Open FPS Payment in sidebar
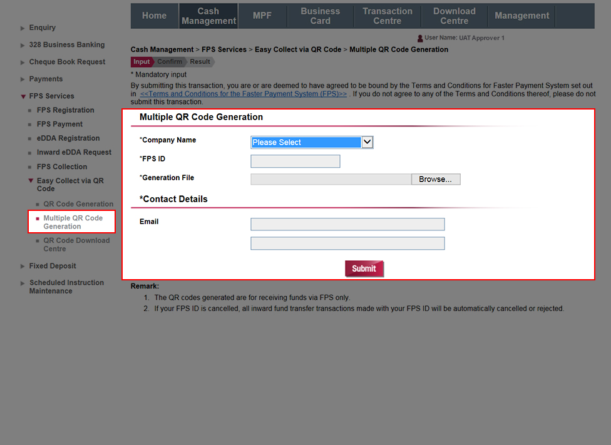This screenshot has width=611, height=445. tap(59, 125)
